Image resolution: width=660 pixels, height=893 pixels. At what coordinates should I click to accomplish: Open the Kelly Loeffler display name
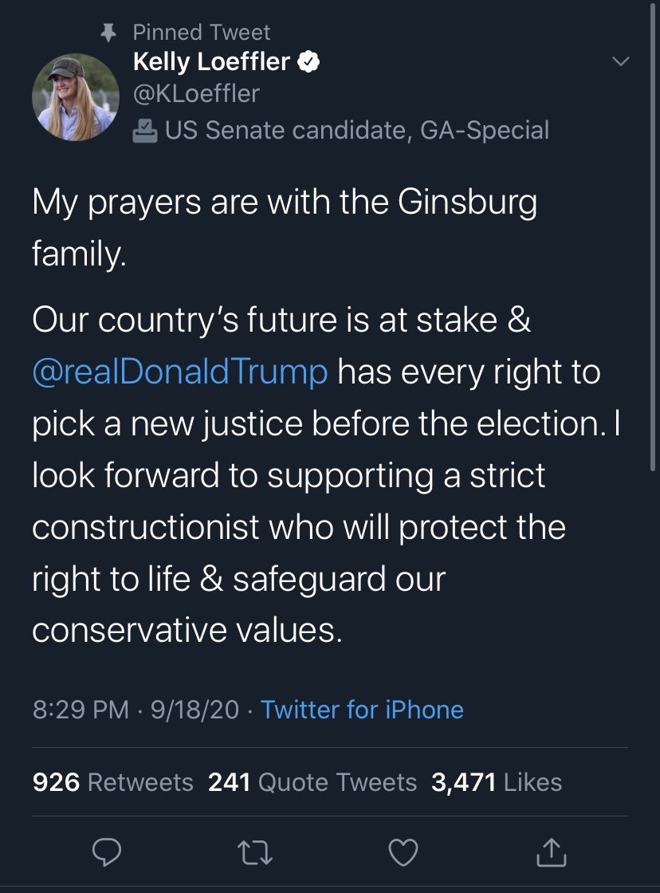pyautogui.click(x=211, y=61)
